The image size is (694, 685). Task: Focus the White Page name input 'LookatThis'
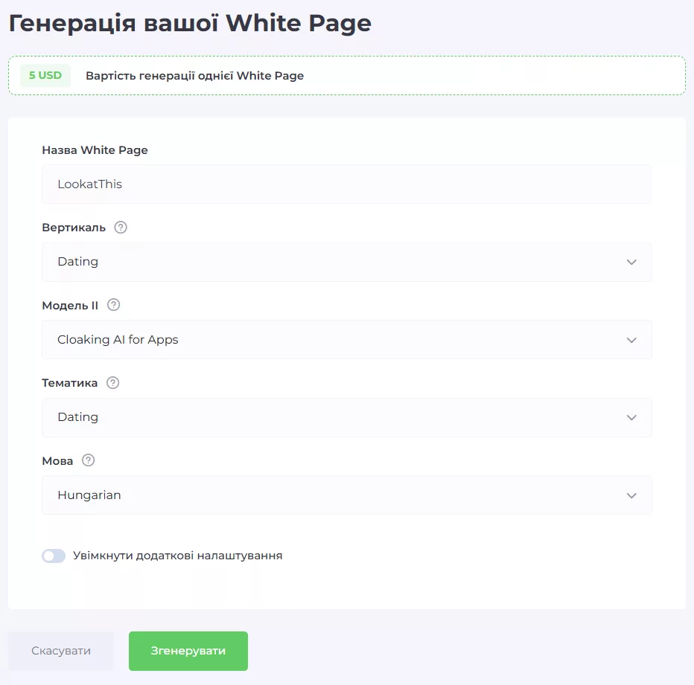click(346, 184)
